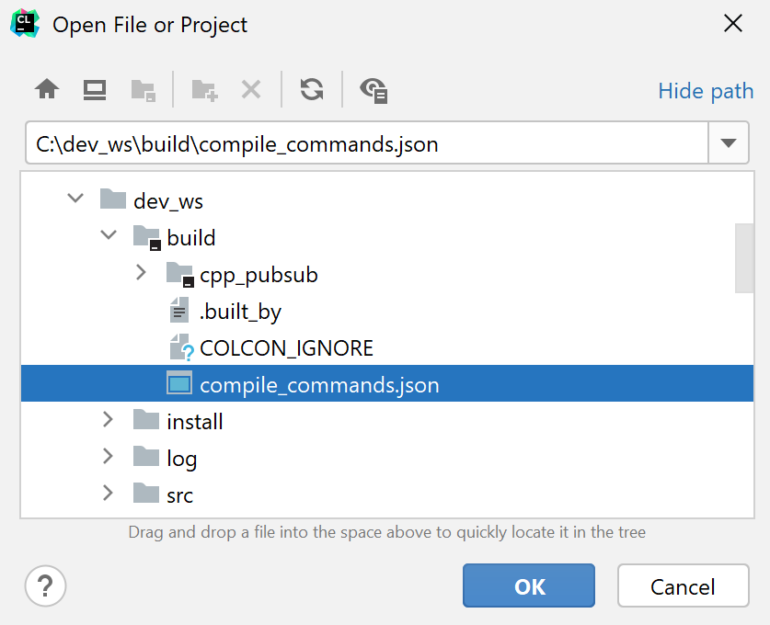
Task: Confirm with the OK button
Action: coord(528,585)
